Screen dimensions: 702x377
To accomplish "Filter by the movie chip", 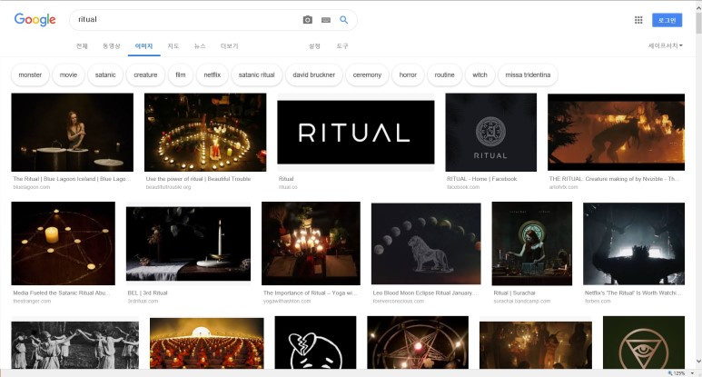I will [68, 74].
